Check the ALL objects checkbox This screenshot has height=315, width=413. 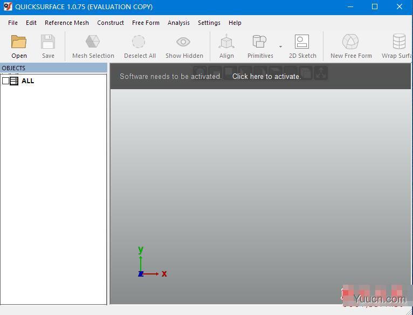(x=5, y=81)
